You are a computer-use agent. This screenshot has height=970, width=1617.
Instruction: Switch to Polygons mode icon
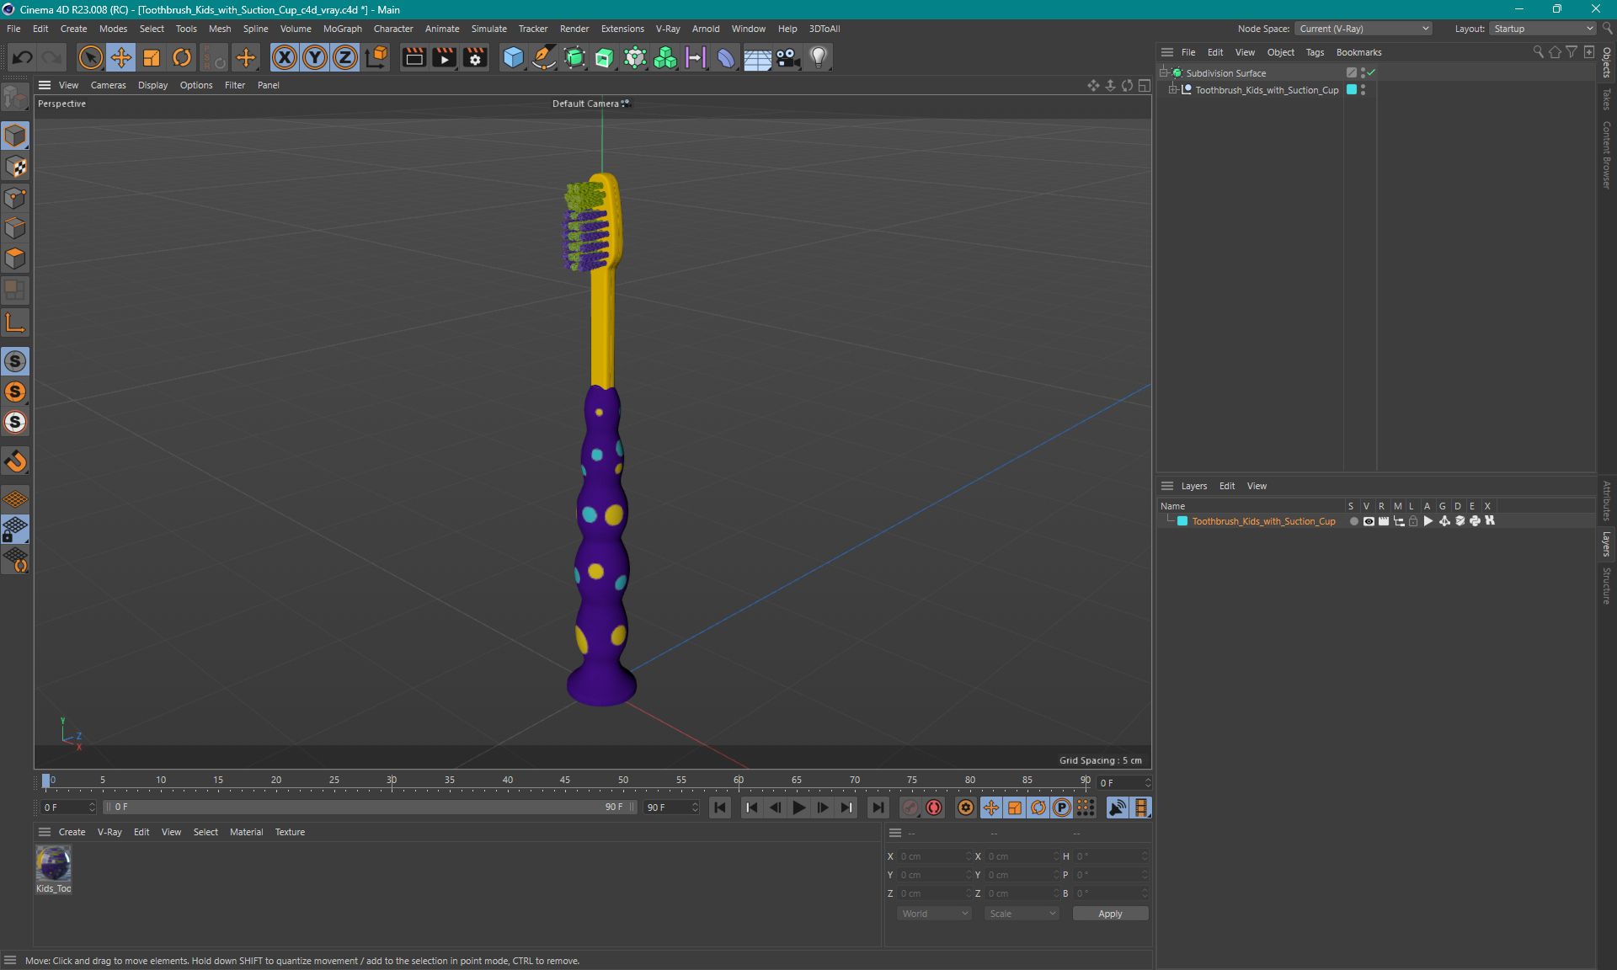tap(15, 258)
